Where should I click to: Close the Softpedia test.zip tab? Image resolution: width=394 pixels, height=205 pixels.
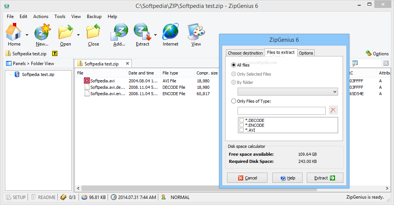(x=127, y=63)
